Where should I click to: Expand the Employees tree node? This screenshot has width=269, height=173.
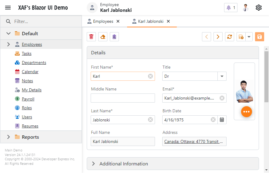[x=8, y=44]
